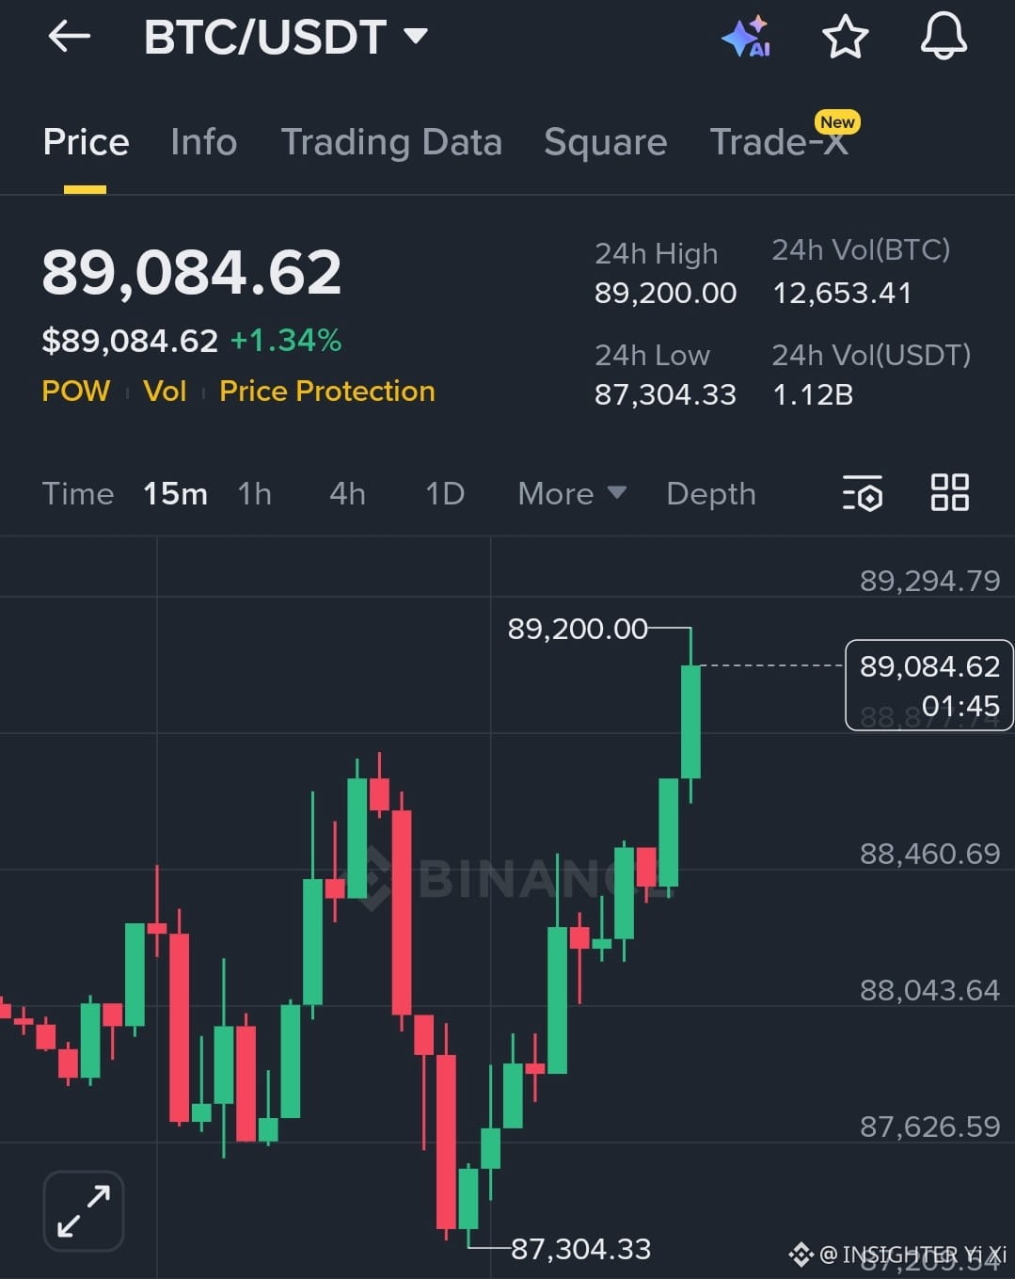Toggle Price Protection on the chart
1015x1279 pixels.
pyautogui.click(x=326, y=391)
